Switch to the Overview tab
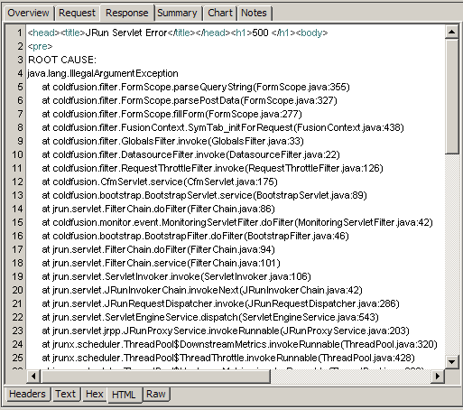Image resolution: width=463 pixels, height=410 pixels. tap(28, 14)
